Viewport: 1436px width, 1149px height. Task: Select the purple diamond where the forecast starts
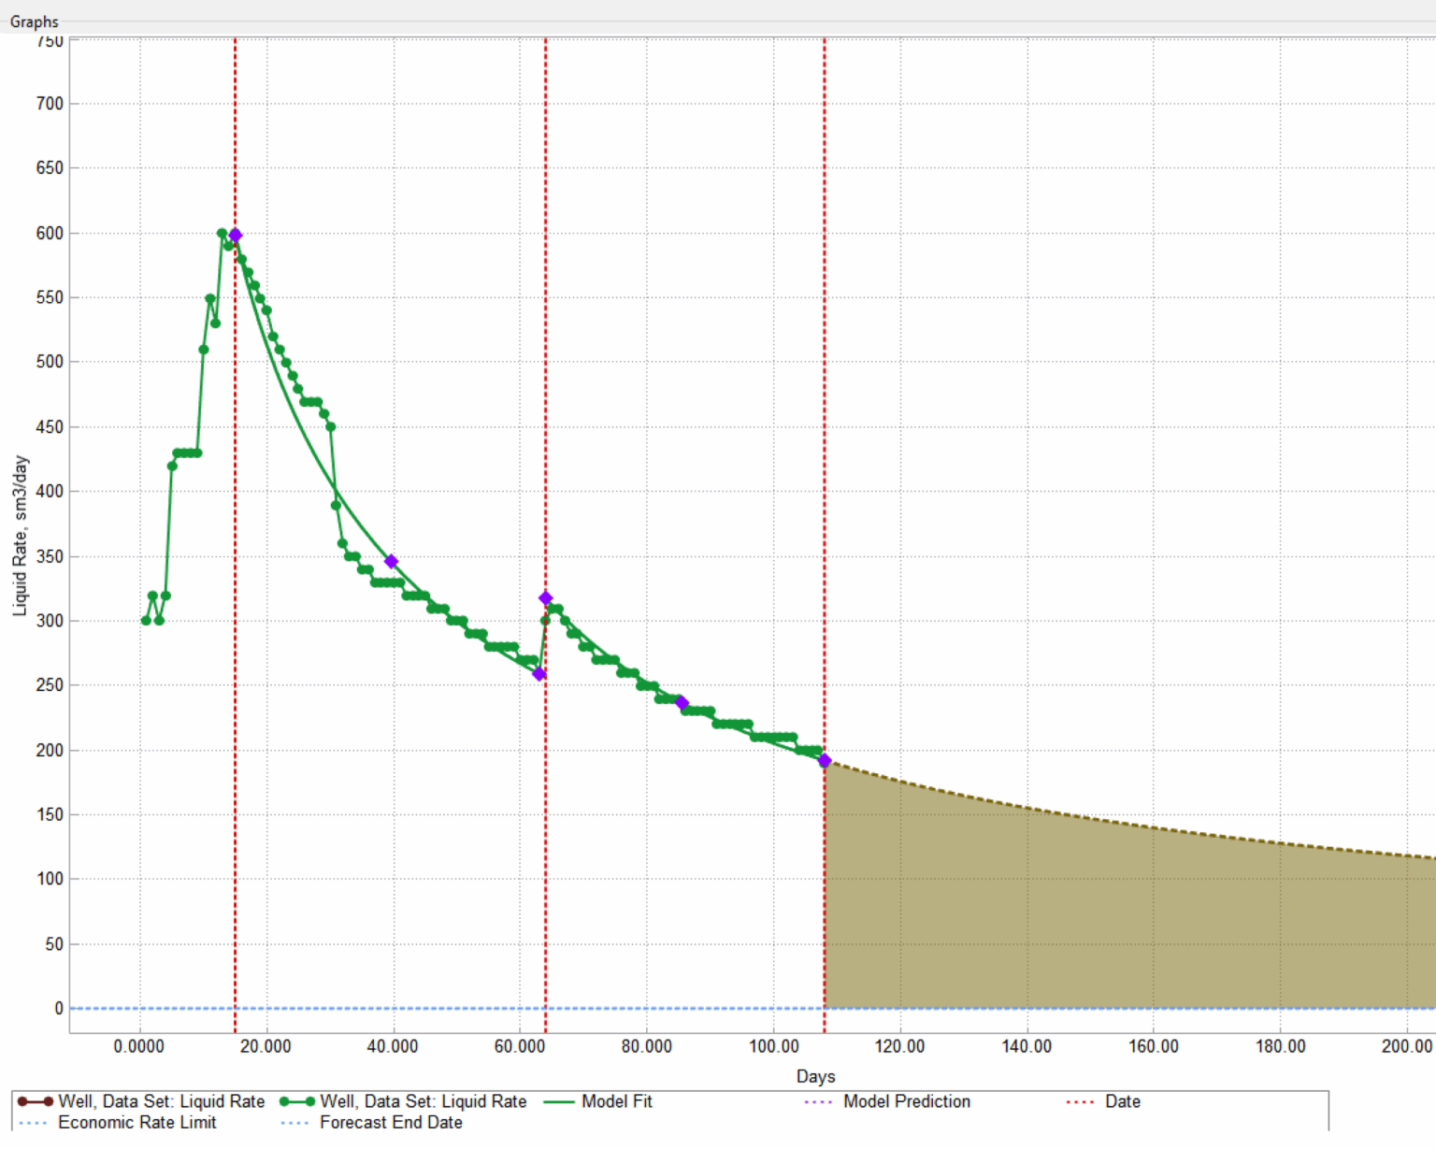[x=825, y=761]
